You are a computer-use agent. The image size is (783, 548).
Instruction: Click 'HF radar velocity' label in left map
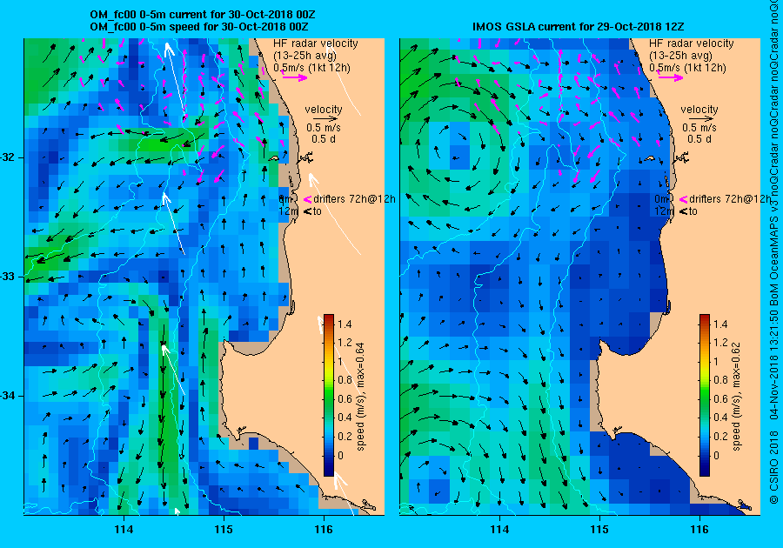(x=316, y=43)
